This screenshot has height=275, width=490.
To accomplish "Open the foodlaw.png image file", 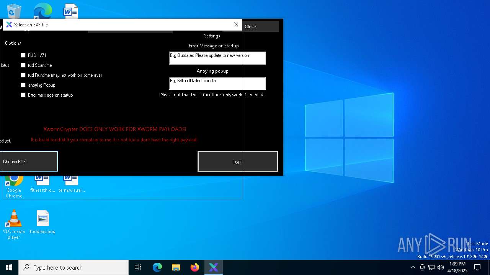I will click(x=42, y=222).
